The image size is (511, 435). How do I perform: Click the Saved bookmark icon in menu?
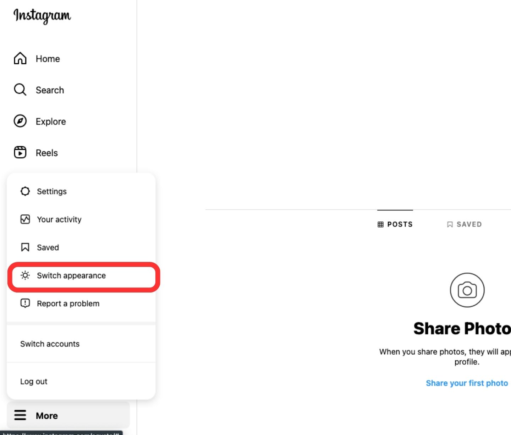click(x=25, y=247)
